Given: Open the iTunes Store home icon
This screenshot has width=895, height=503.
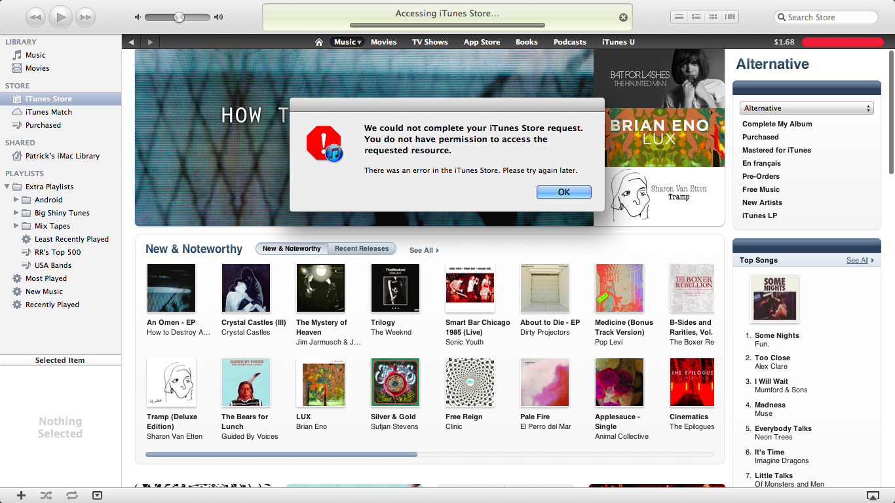Looking at the screenshot, I should 319,42.
